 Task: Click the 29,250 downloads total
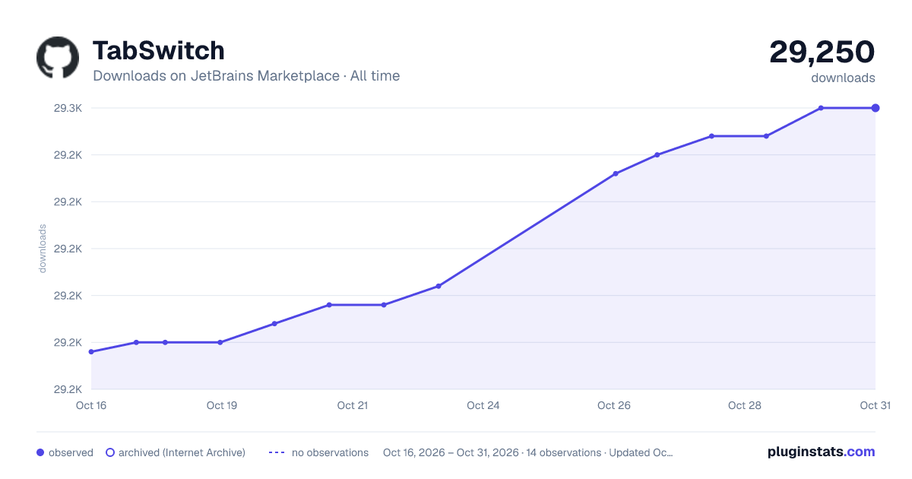pyautogui.click(x=822, y=52)
